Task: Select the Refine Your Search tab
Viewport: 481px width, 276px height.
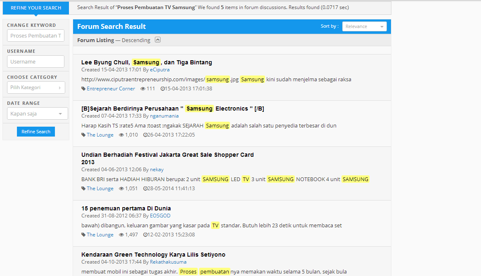Action: (36, 8)
